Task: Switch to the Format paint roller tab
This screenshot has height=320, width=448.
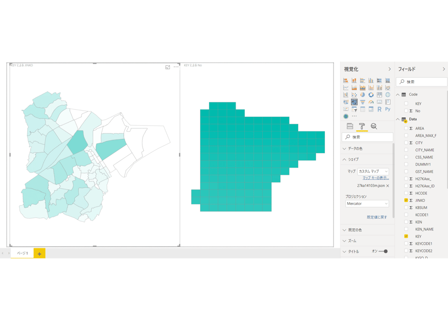Action: tap(362, 126)
